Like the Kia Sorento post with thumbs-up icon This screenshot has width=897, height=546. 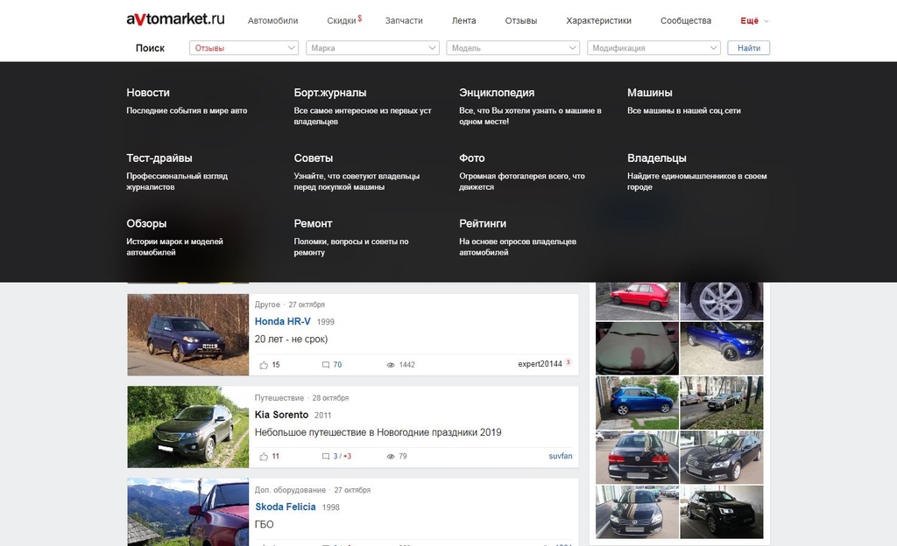click(264, 457)
